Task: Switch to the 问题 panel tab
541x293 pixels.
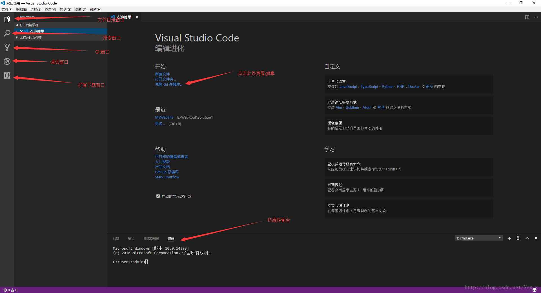Action: (116, 238)
